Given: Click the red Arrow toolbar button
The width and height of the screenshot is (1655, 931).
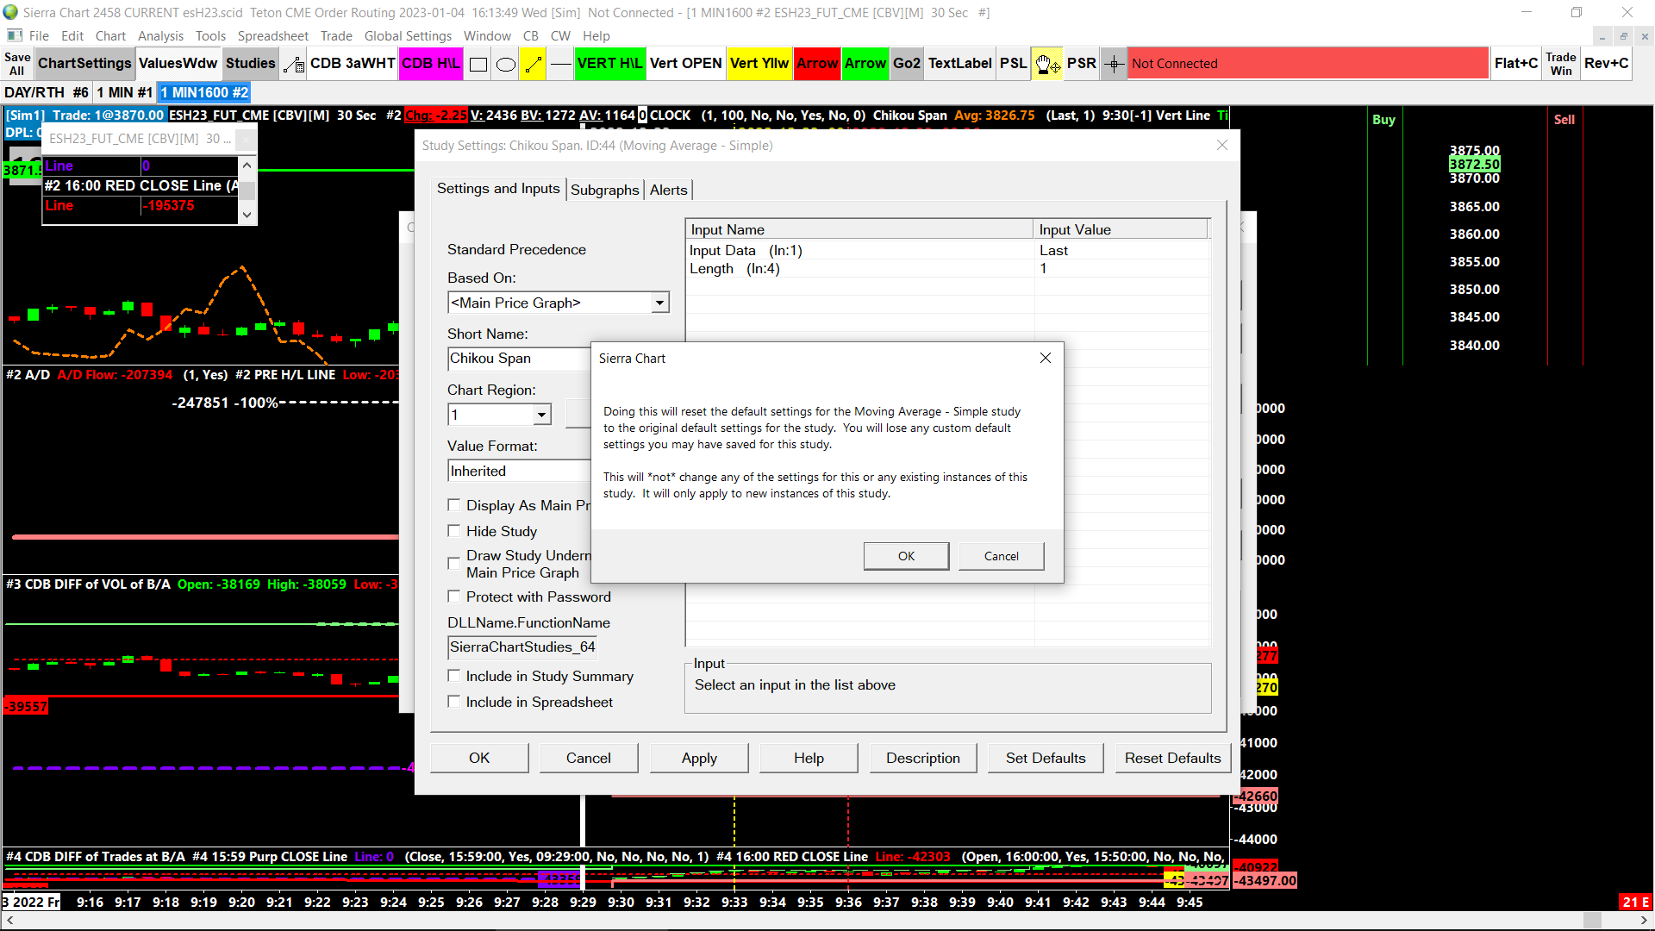Looking at the screenshot, I should [x=816, y=64].
